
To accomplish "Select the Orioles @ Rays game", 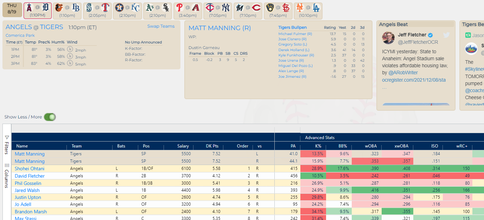I will [67, 11].
